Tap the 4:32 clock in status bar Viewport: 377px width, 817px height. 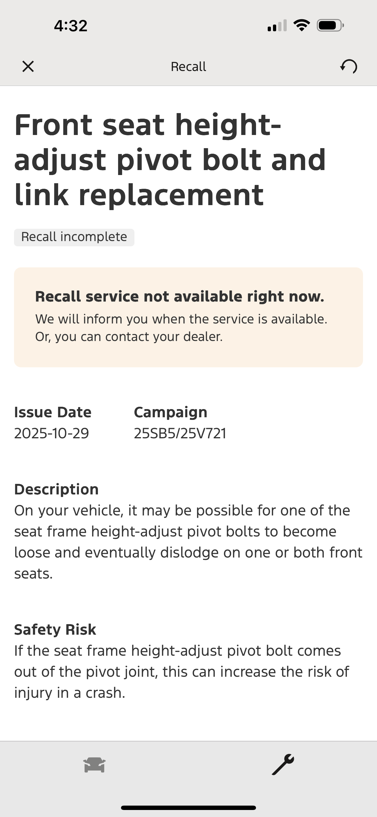click(70, 26)
